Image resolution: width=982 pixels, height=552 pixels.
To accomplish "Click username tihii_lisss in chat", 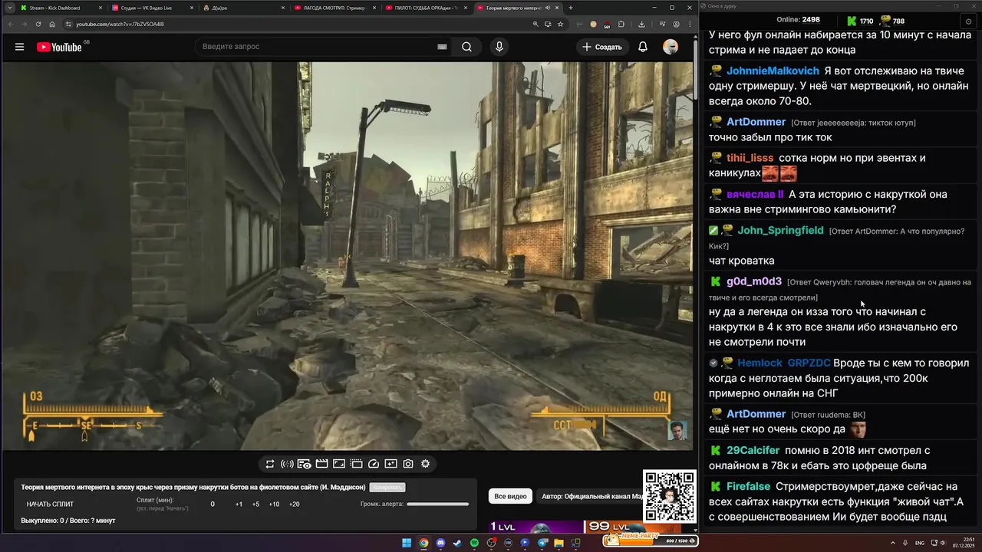I will 750,158.
